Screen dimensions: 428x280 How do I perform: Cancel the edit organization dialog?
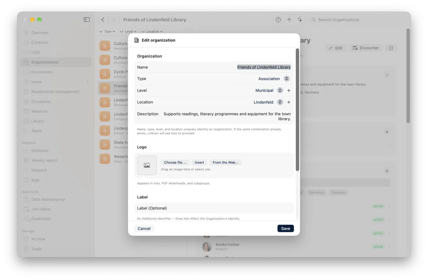coord(144,228)
